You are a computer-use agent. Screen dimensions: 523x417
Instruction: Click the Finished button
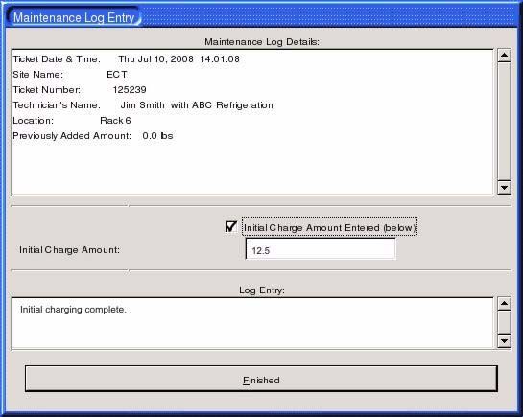(261, 379)
